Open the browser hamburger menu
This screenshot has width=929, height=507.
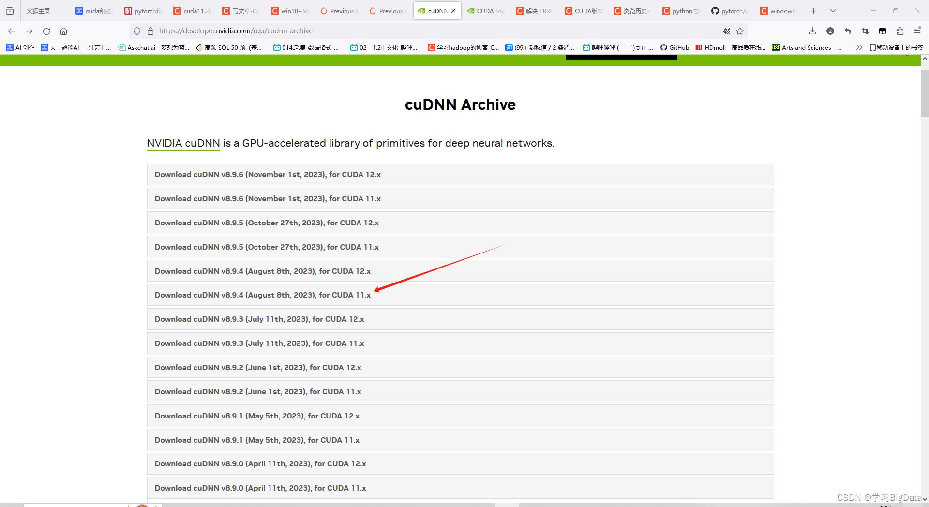click(917, 31)
